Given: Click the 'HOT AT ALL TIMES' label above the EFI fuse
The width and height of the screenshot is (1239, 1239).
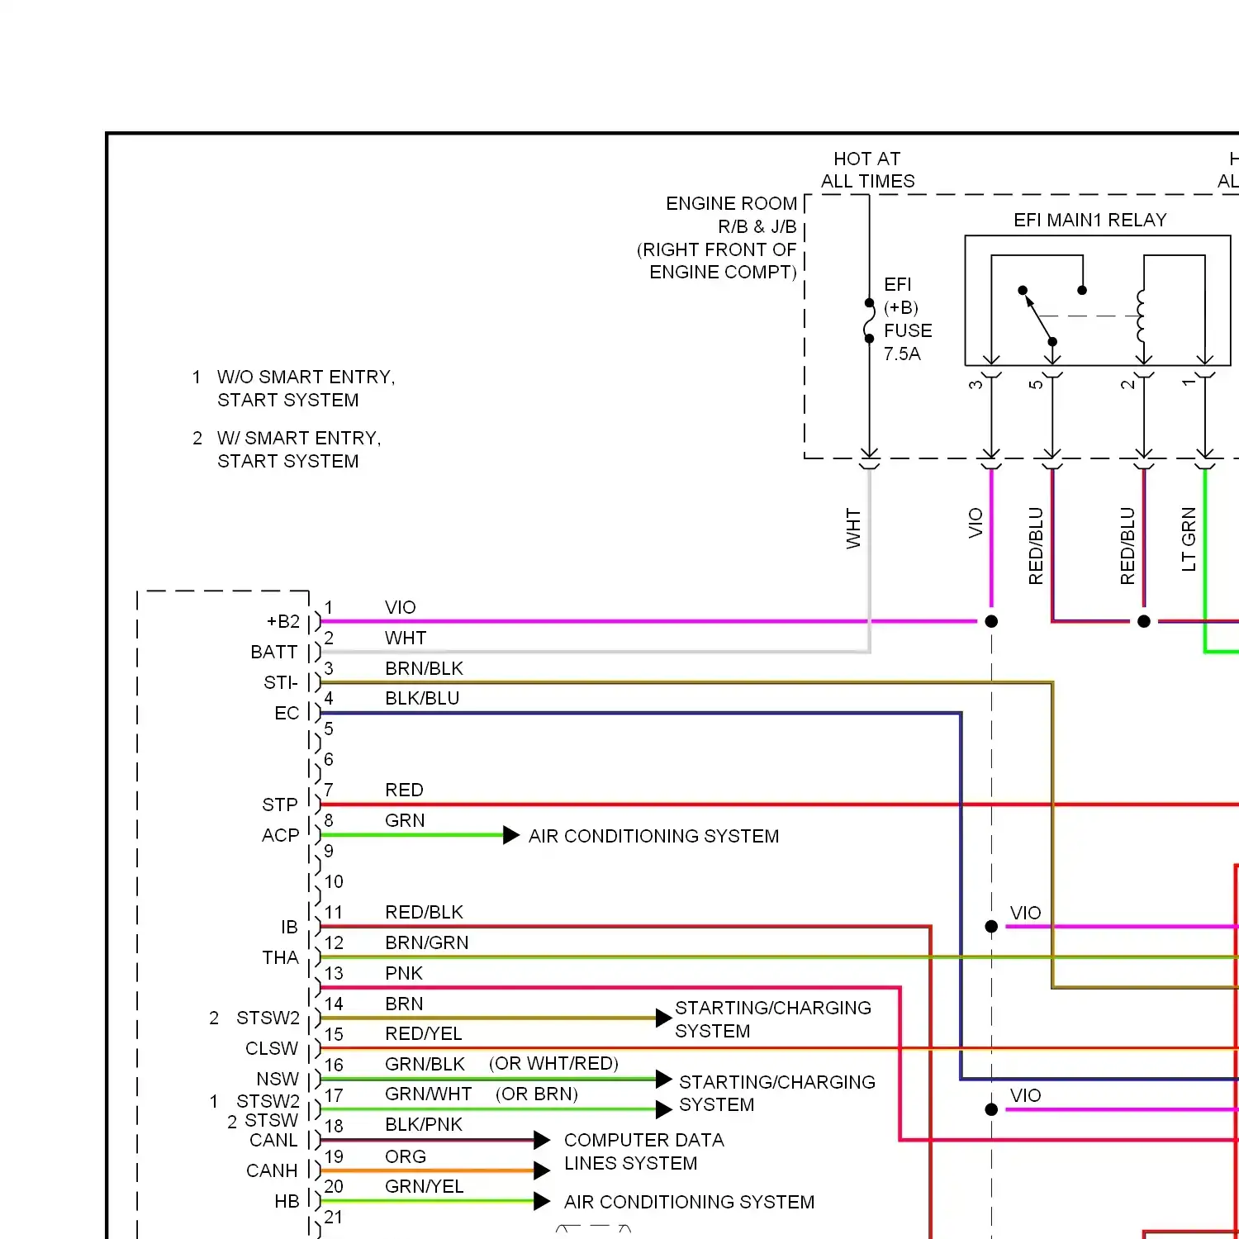Looking at the screenshot, I should [867, 170].
